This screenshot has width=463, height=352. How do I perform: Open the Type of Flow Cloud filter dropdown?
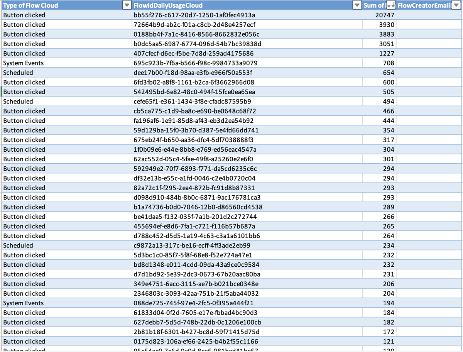pos(127,5)
